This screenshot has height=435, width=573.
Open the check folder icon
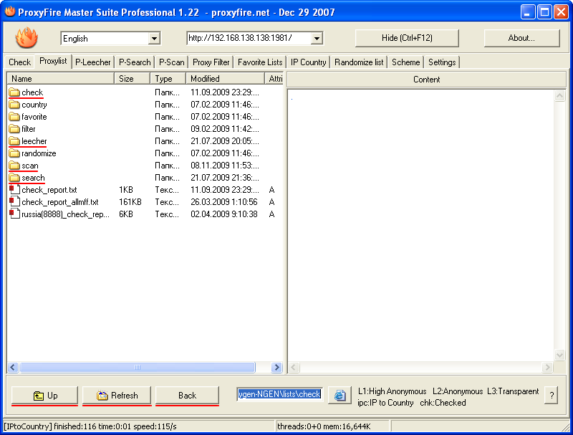tap(14, 92)
